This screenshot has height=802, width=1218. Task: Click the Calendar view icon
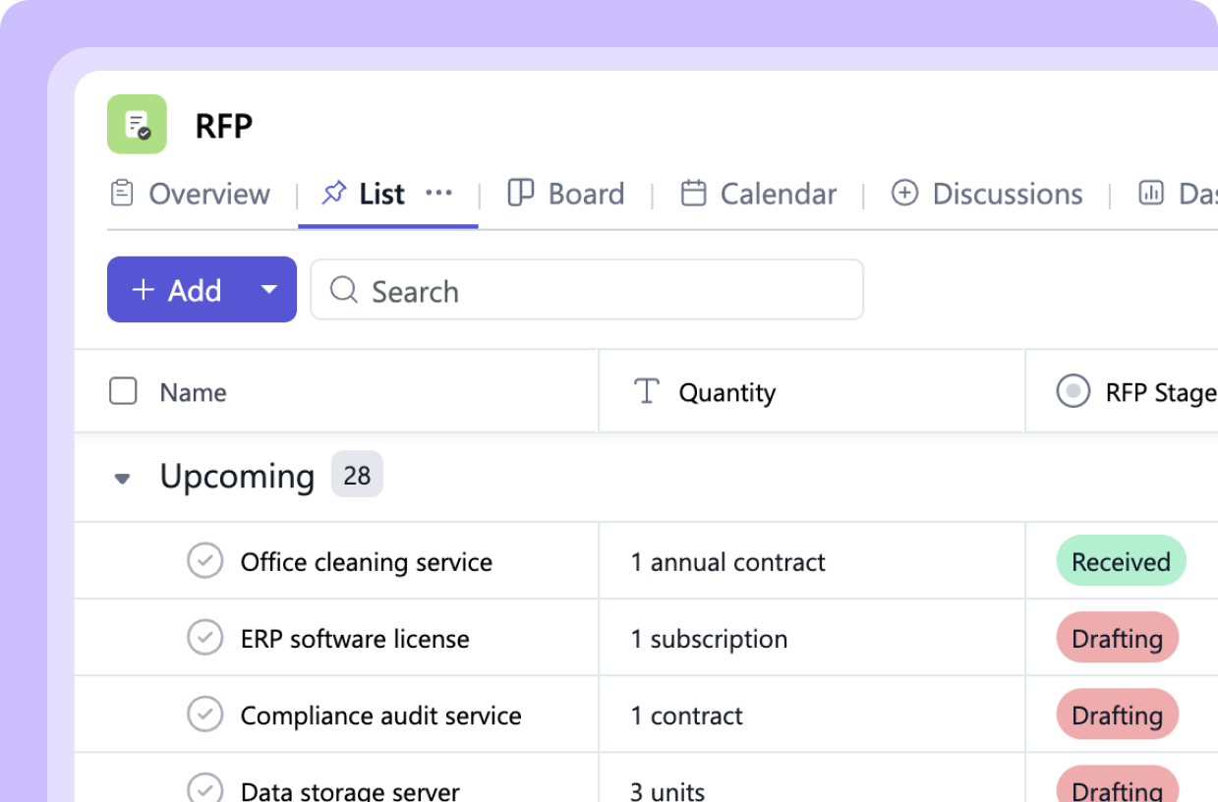[x=695, y=194]
